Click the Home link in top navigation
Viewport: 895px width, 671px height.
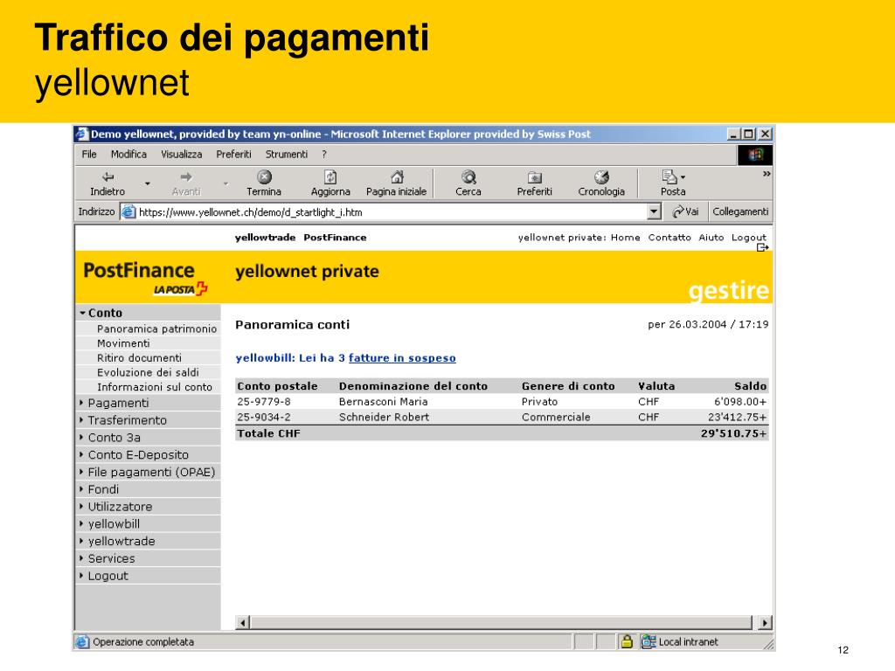(x=626, y=238)
